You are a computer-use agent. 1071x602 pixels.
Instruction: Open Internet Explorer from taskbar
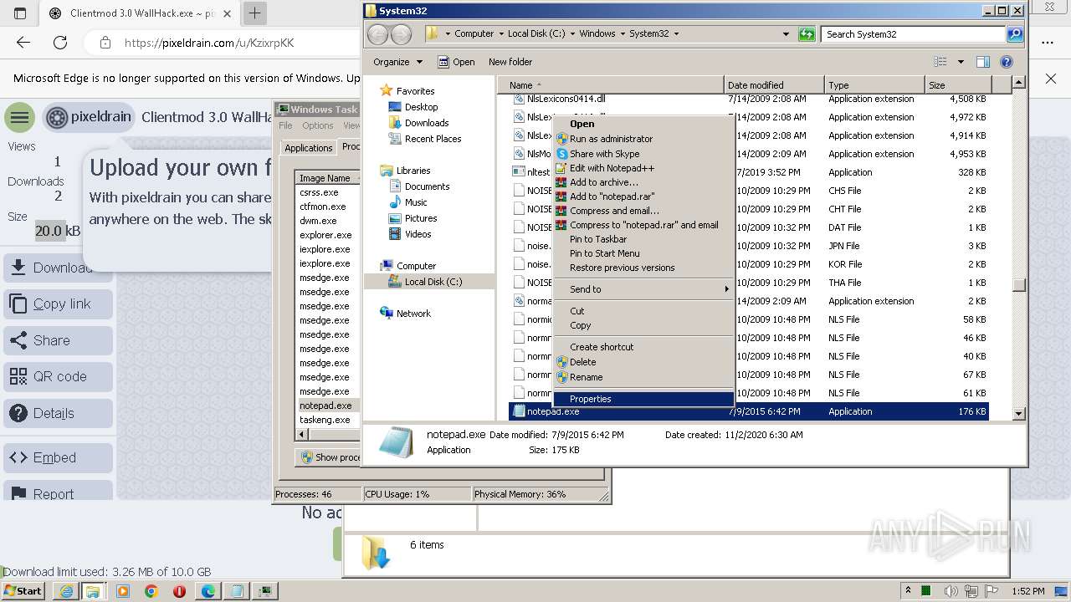pyautogui.click(x=66, y=591)
